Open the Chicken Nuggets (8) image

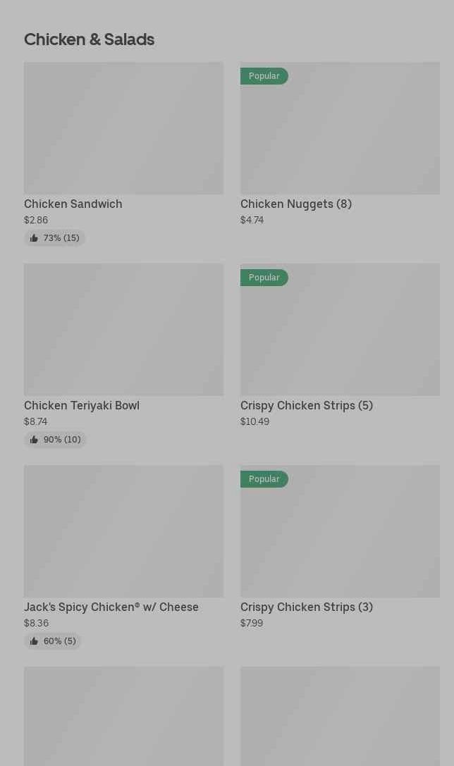[340, 134]
